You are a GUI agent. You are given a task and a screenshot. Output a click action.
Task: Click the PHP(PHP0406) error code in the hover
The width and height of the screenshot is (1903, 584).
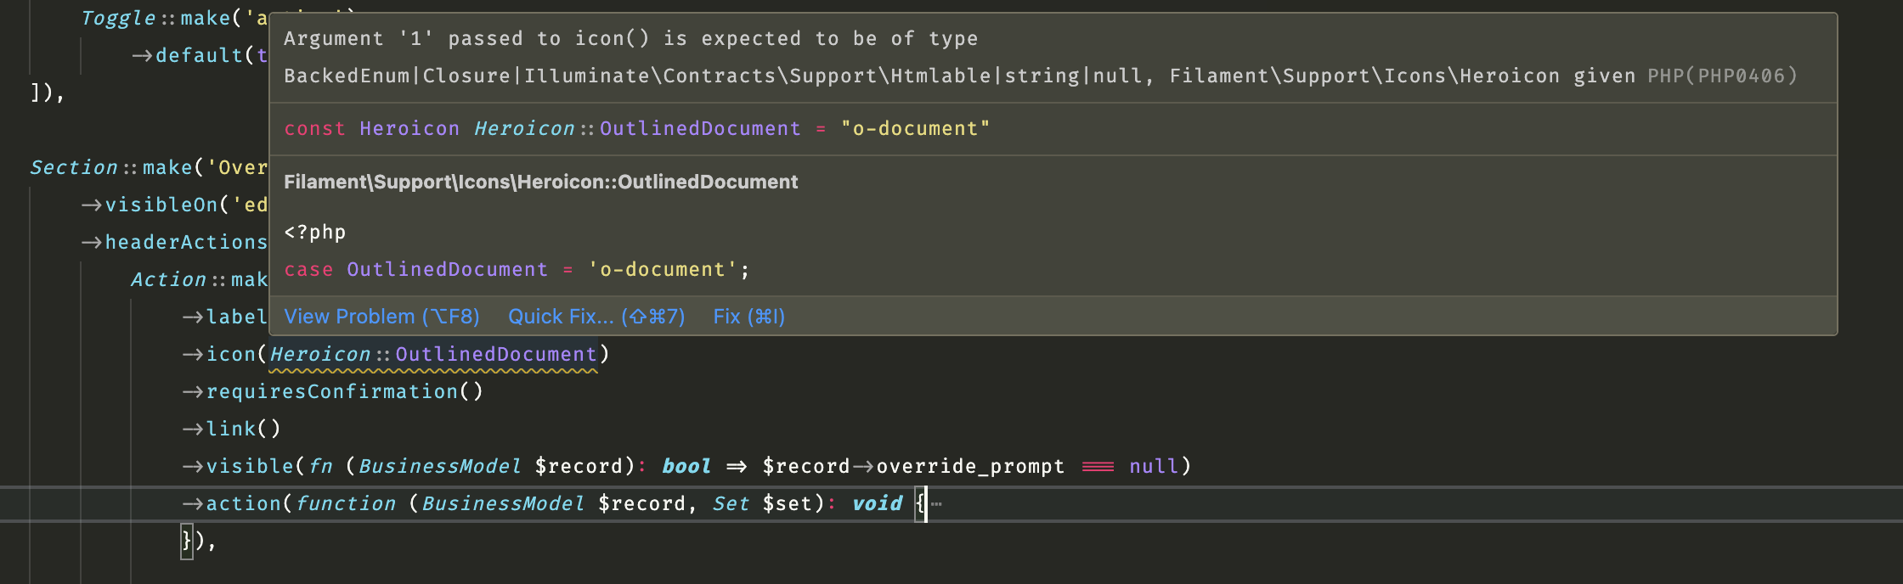1722,76
